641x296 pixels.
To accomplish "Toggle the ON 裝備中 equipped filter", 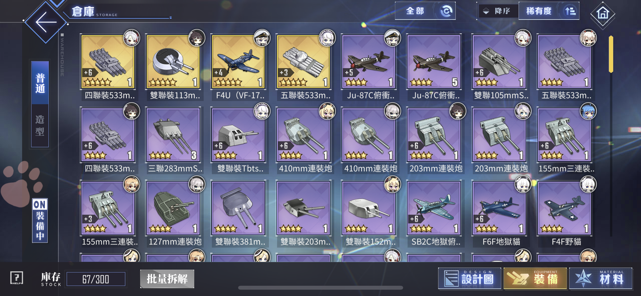I will pyautogui.click(x=40, y=220).
